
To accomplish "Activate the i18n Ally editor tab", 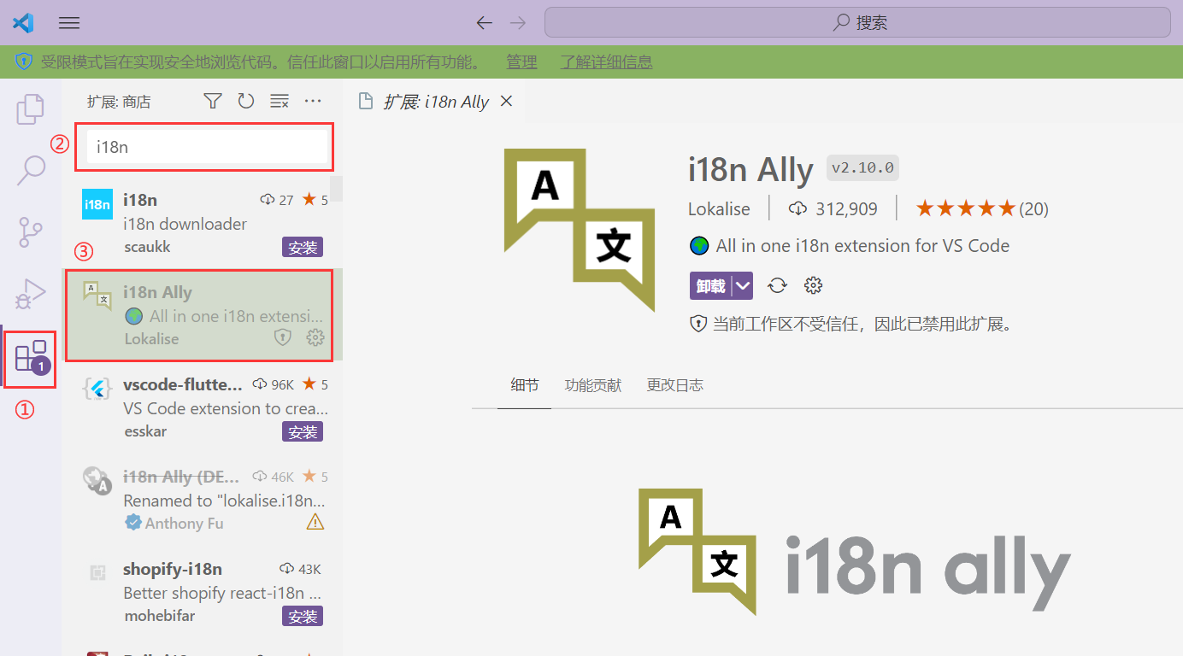I will pyautogui.click(x=435, y=102).
